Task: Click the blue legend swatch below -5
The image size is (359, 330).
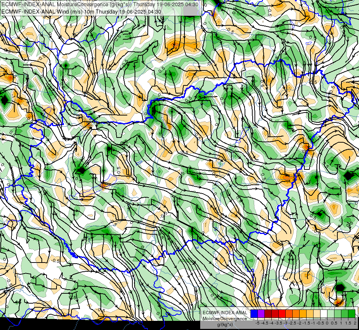Action: [x=254, y=313]
